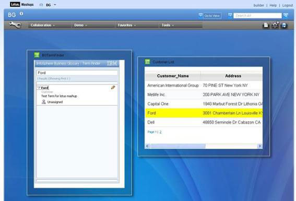Click the Customer List widget title

163,62
